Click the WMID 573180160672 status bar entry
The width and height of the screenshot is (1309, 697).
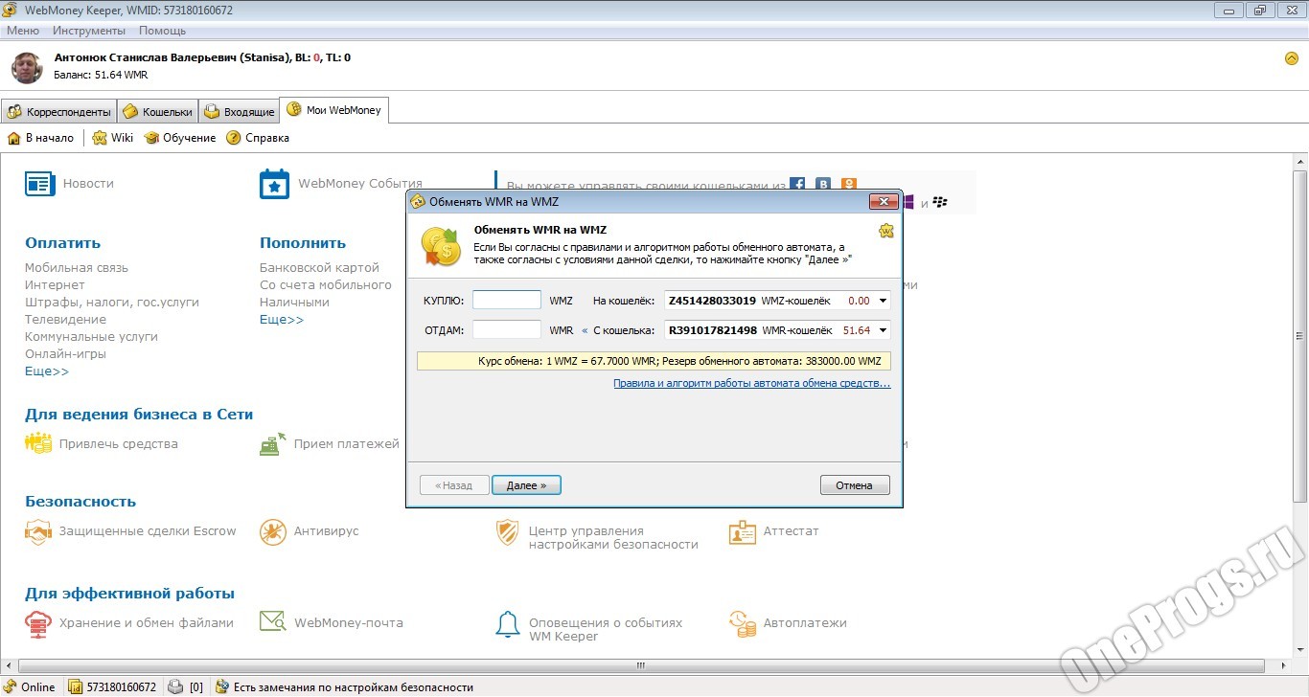[112, 686]
